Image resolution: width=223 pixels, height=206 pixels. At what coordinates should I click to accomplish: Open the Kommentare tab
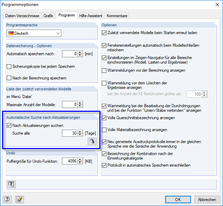(117, 15)
